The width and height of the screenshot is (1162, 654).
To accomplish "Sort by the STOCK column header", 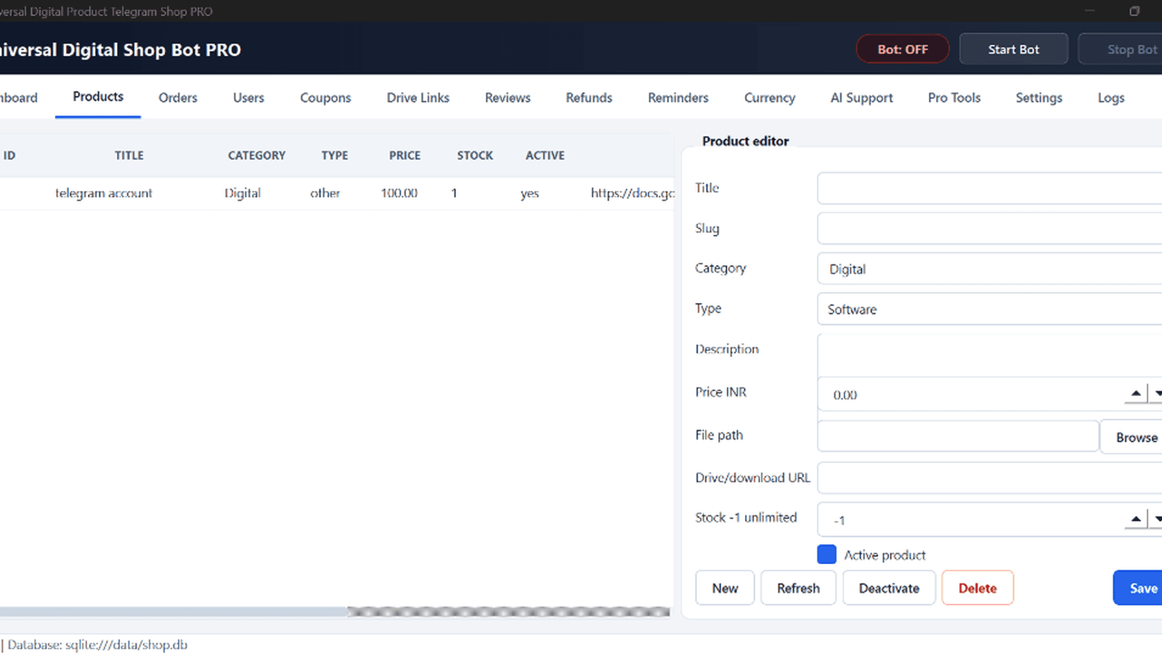I will (475, 156).
